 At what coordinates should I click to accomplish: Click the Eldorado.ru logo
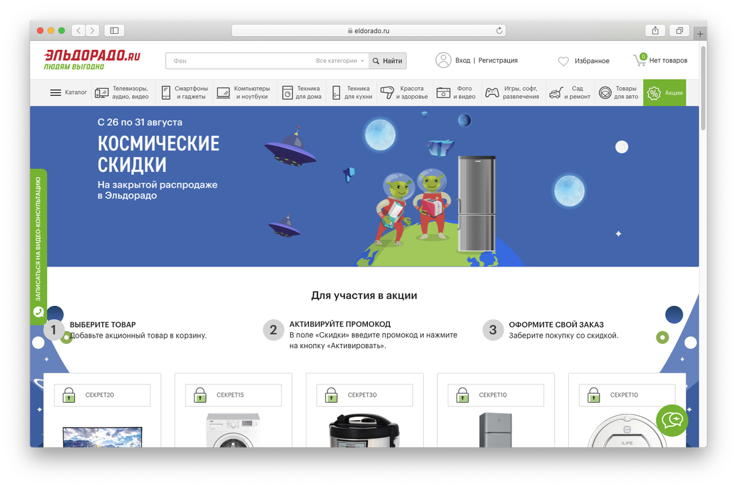coord(92,60)
